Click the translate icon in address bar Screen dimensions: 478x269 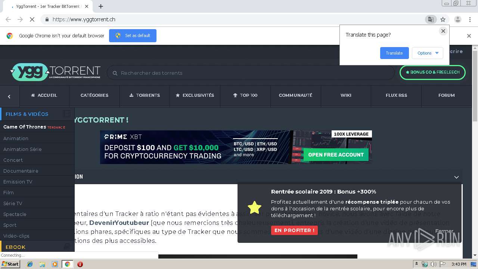431,19
